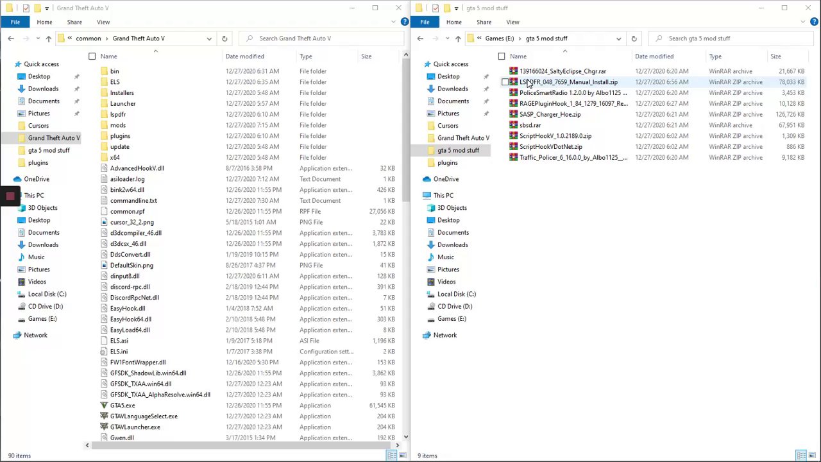Toggle select-all checkbox in right window header
This screenshot has width=821, height=462.
point(502,56)
